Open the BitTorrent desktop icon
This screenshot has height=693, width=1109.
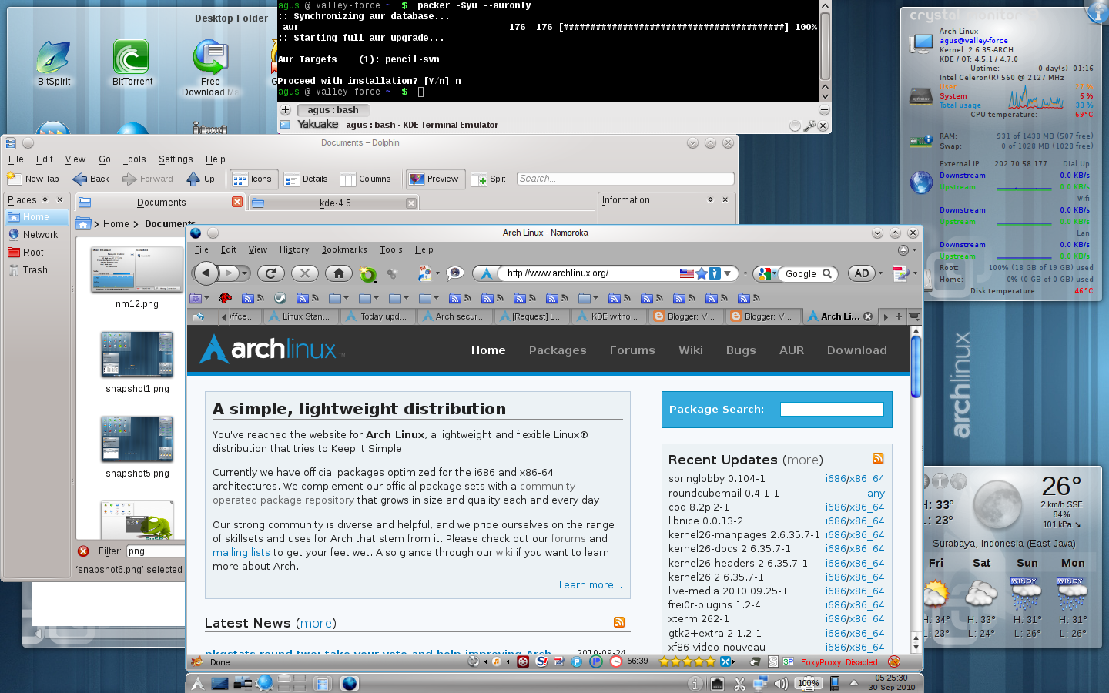(x=132, y=63)
